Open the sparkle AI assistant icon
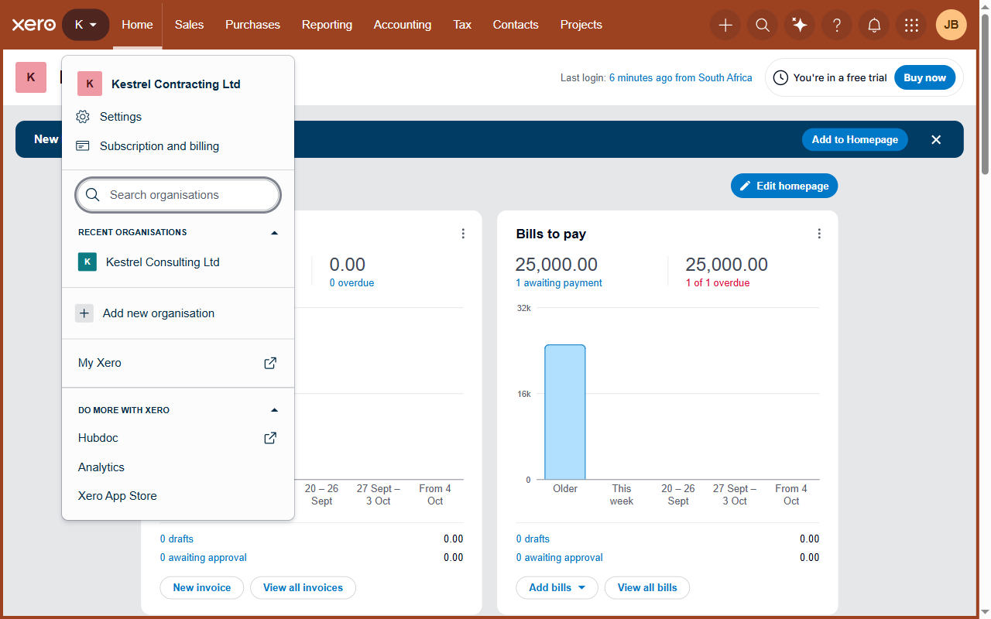This screenshot has width=991, height=619. click(x=800, y=25)
